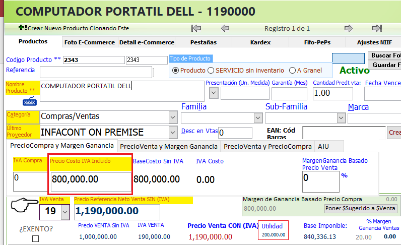Image resolution: width=401 pixels, height=245 pixels.
Task: Click the MargenGanancia percent field
Action: tap(321, 181)
